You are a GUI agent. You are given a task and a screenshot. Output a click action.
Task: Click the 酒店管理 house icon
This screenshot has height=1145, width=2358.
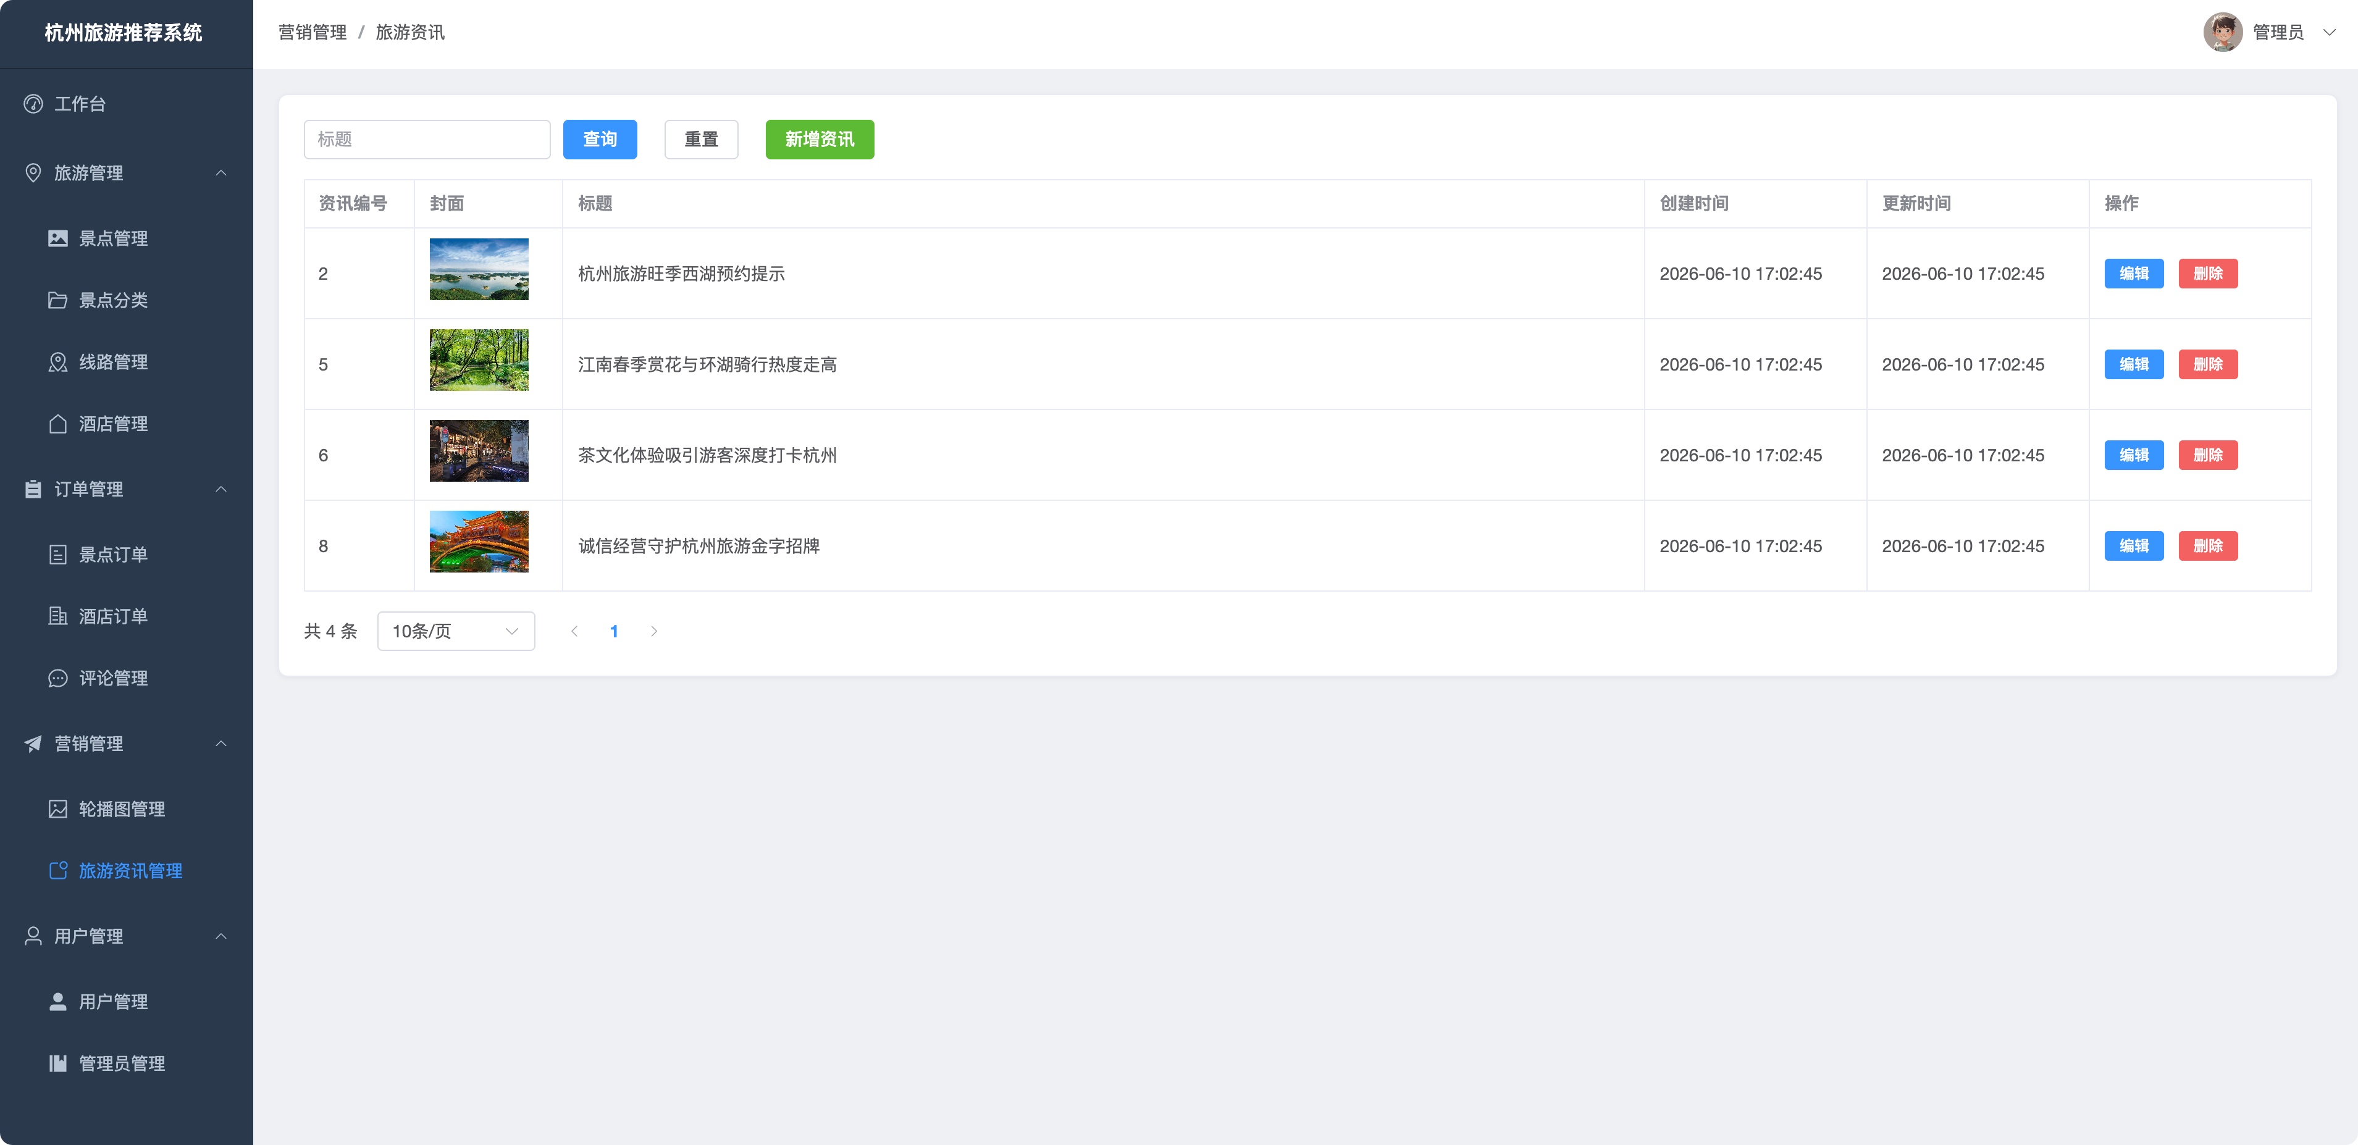click(57, 424)
